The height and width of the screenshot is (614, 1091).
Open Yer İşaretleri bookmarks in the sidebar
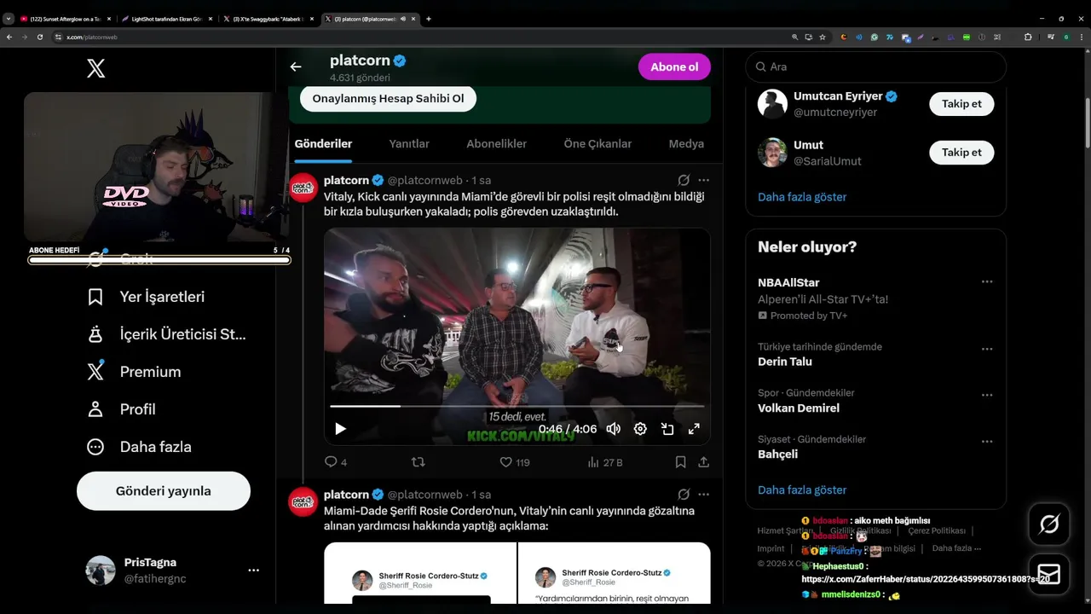(x=146, y=297)
